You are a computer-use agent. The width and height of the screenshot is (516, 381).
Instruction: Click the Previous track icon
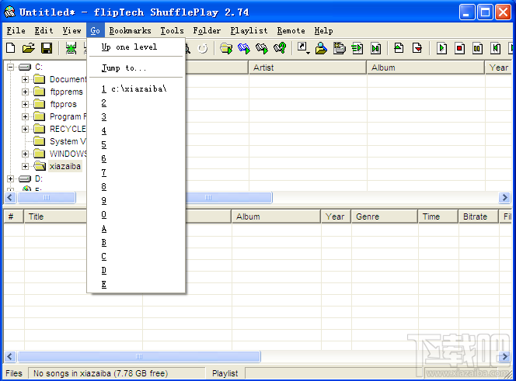pos(496,48)
